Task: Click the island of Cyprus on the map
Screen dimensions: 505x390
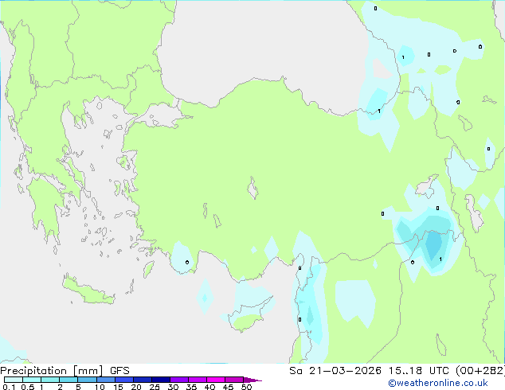Action: pyautogui.click(x=249, y=315)
